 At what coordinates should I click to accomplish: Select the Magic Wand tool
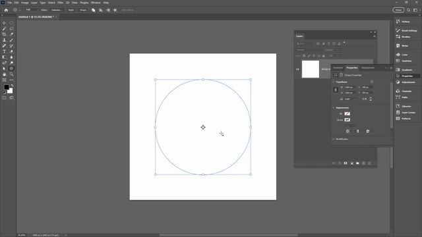click(x=4, y=28)
